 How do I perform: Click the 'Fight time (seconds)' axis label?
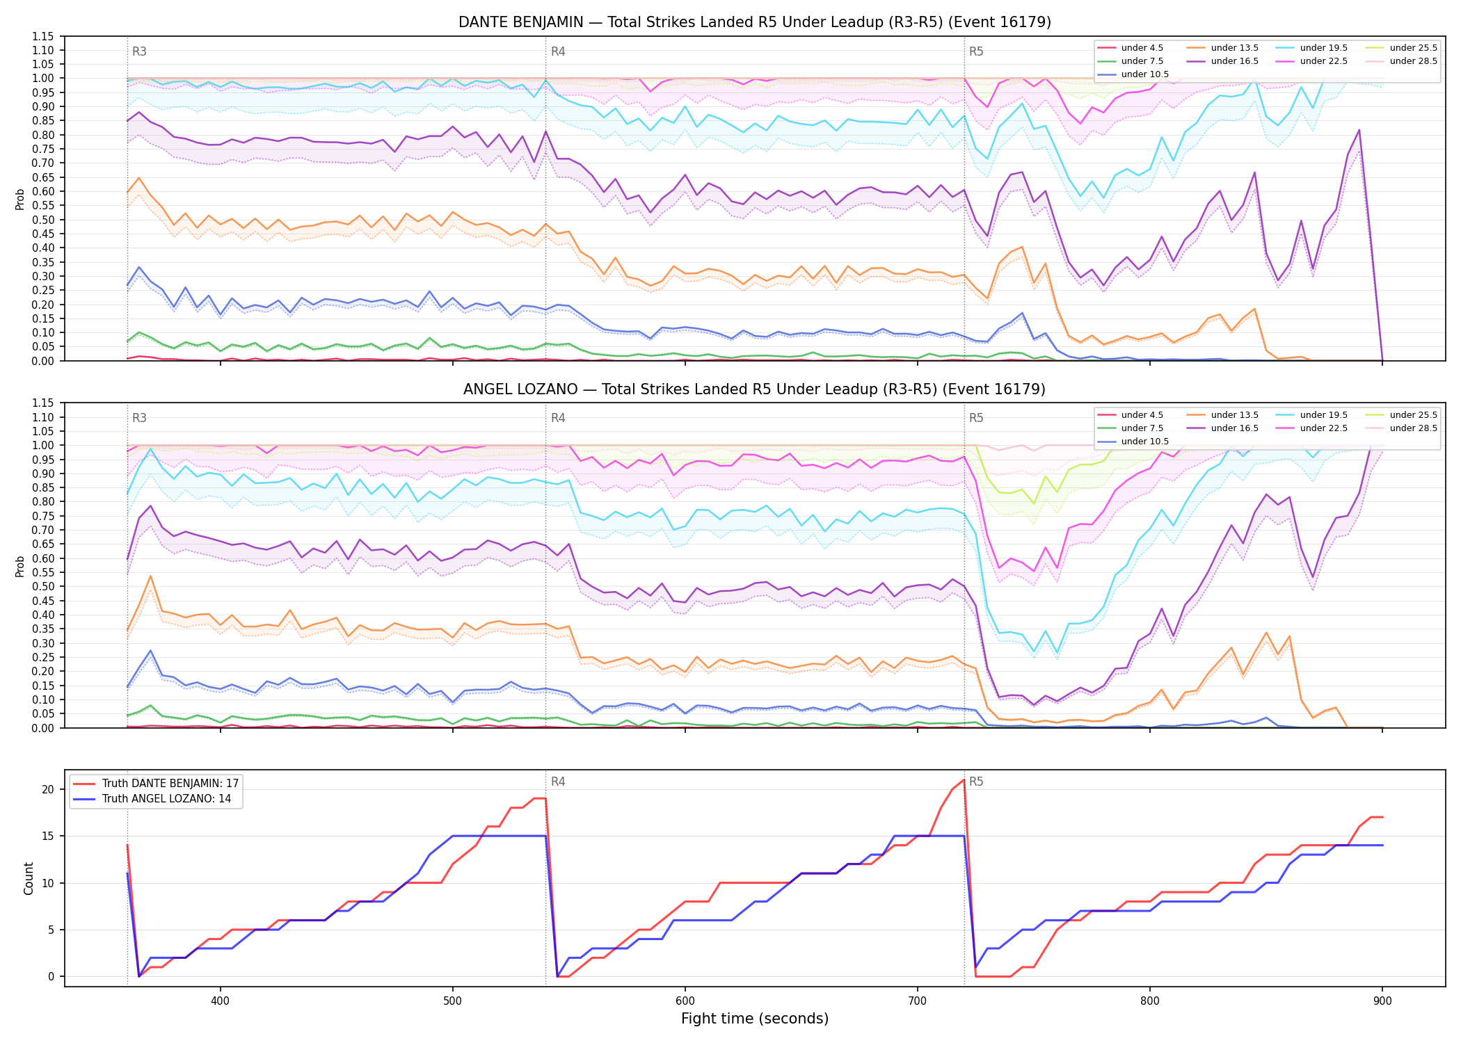tap(755, 1019)
